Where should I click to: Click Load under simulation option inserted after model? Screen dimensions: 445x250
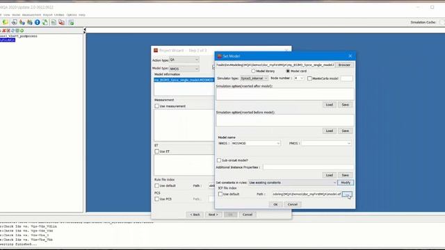coord(329,105)
